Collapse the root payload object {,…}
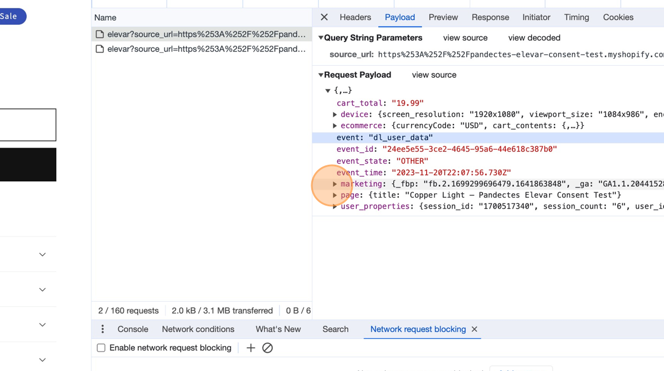The image size is (664, 371). pos(327,91)
